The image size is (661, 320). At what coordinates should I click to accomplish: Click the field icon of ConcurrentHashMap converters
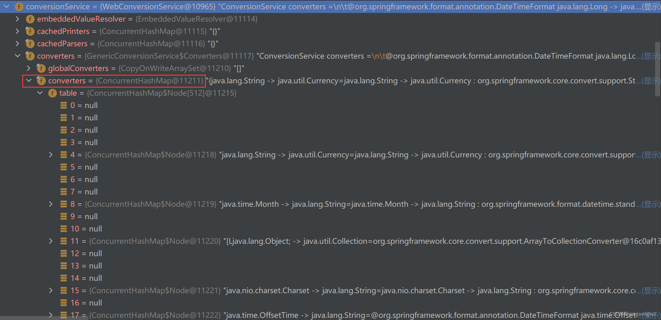tap(41, 81)
